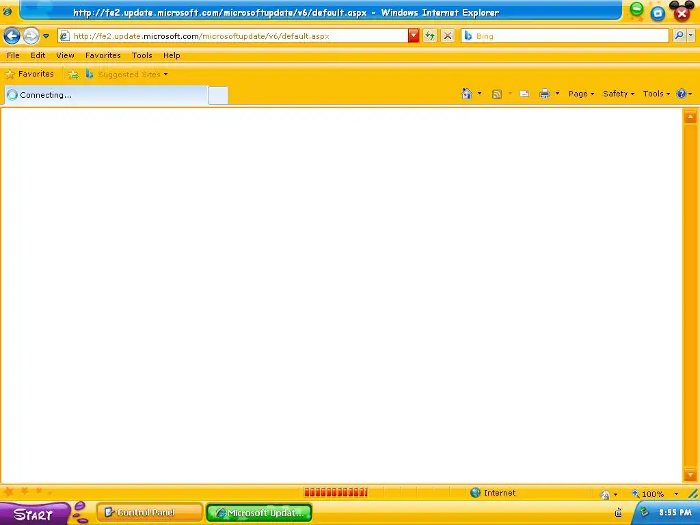Click the RSS Feeds icon
Screen dimensions: 700x525
click(x=497, y=94)
